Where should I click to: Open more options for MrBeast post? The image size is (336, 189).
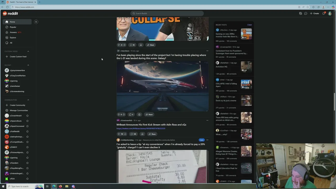(x=207, y=120)
